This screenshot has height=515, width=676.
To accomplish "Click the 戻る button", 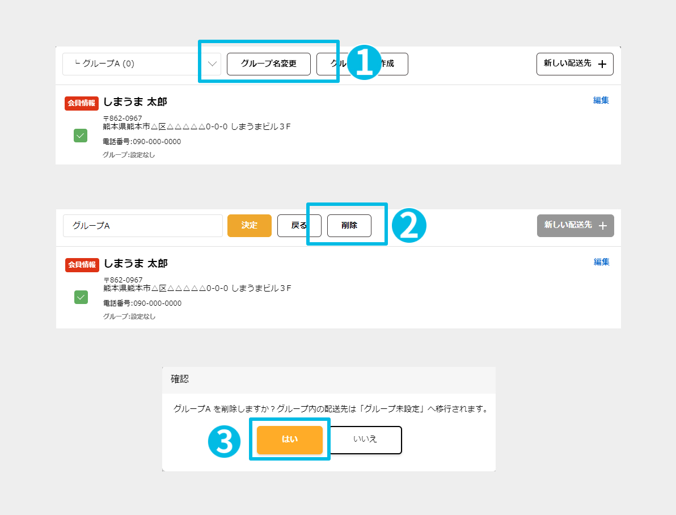I will click(x=299, y=226).
